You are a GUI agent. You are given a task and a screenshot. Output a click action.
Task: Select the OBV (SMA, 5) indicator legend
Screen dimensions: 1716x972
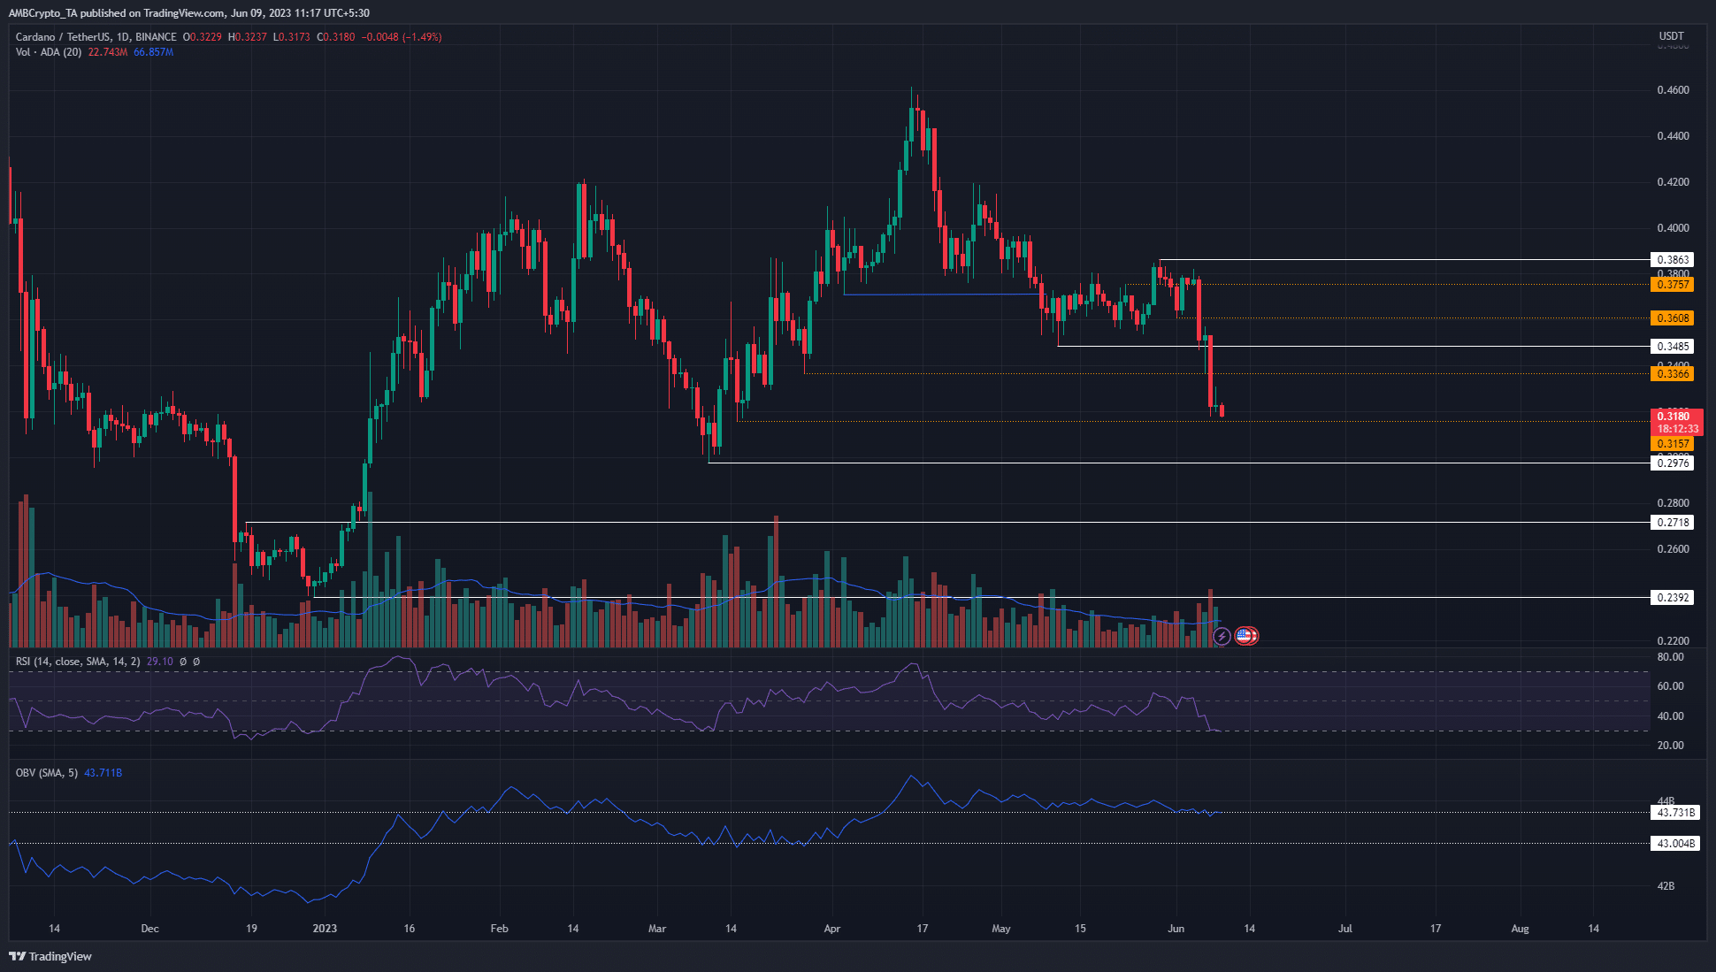coord(47,773)
